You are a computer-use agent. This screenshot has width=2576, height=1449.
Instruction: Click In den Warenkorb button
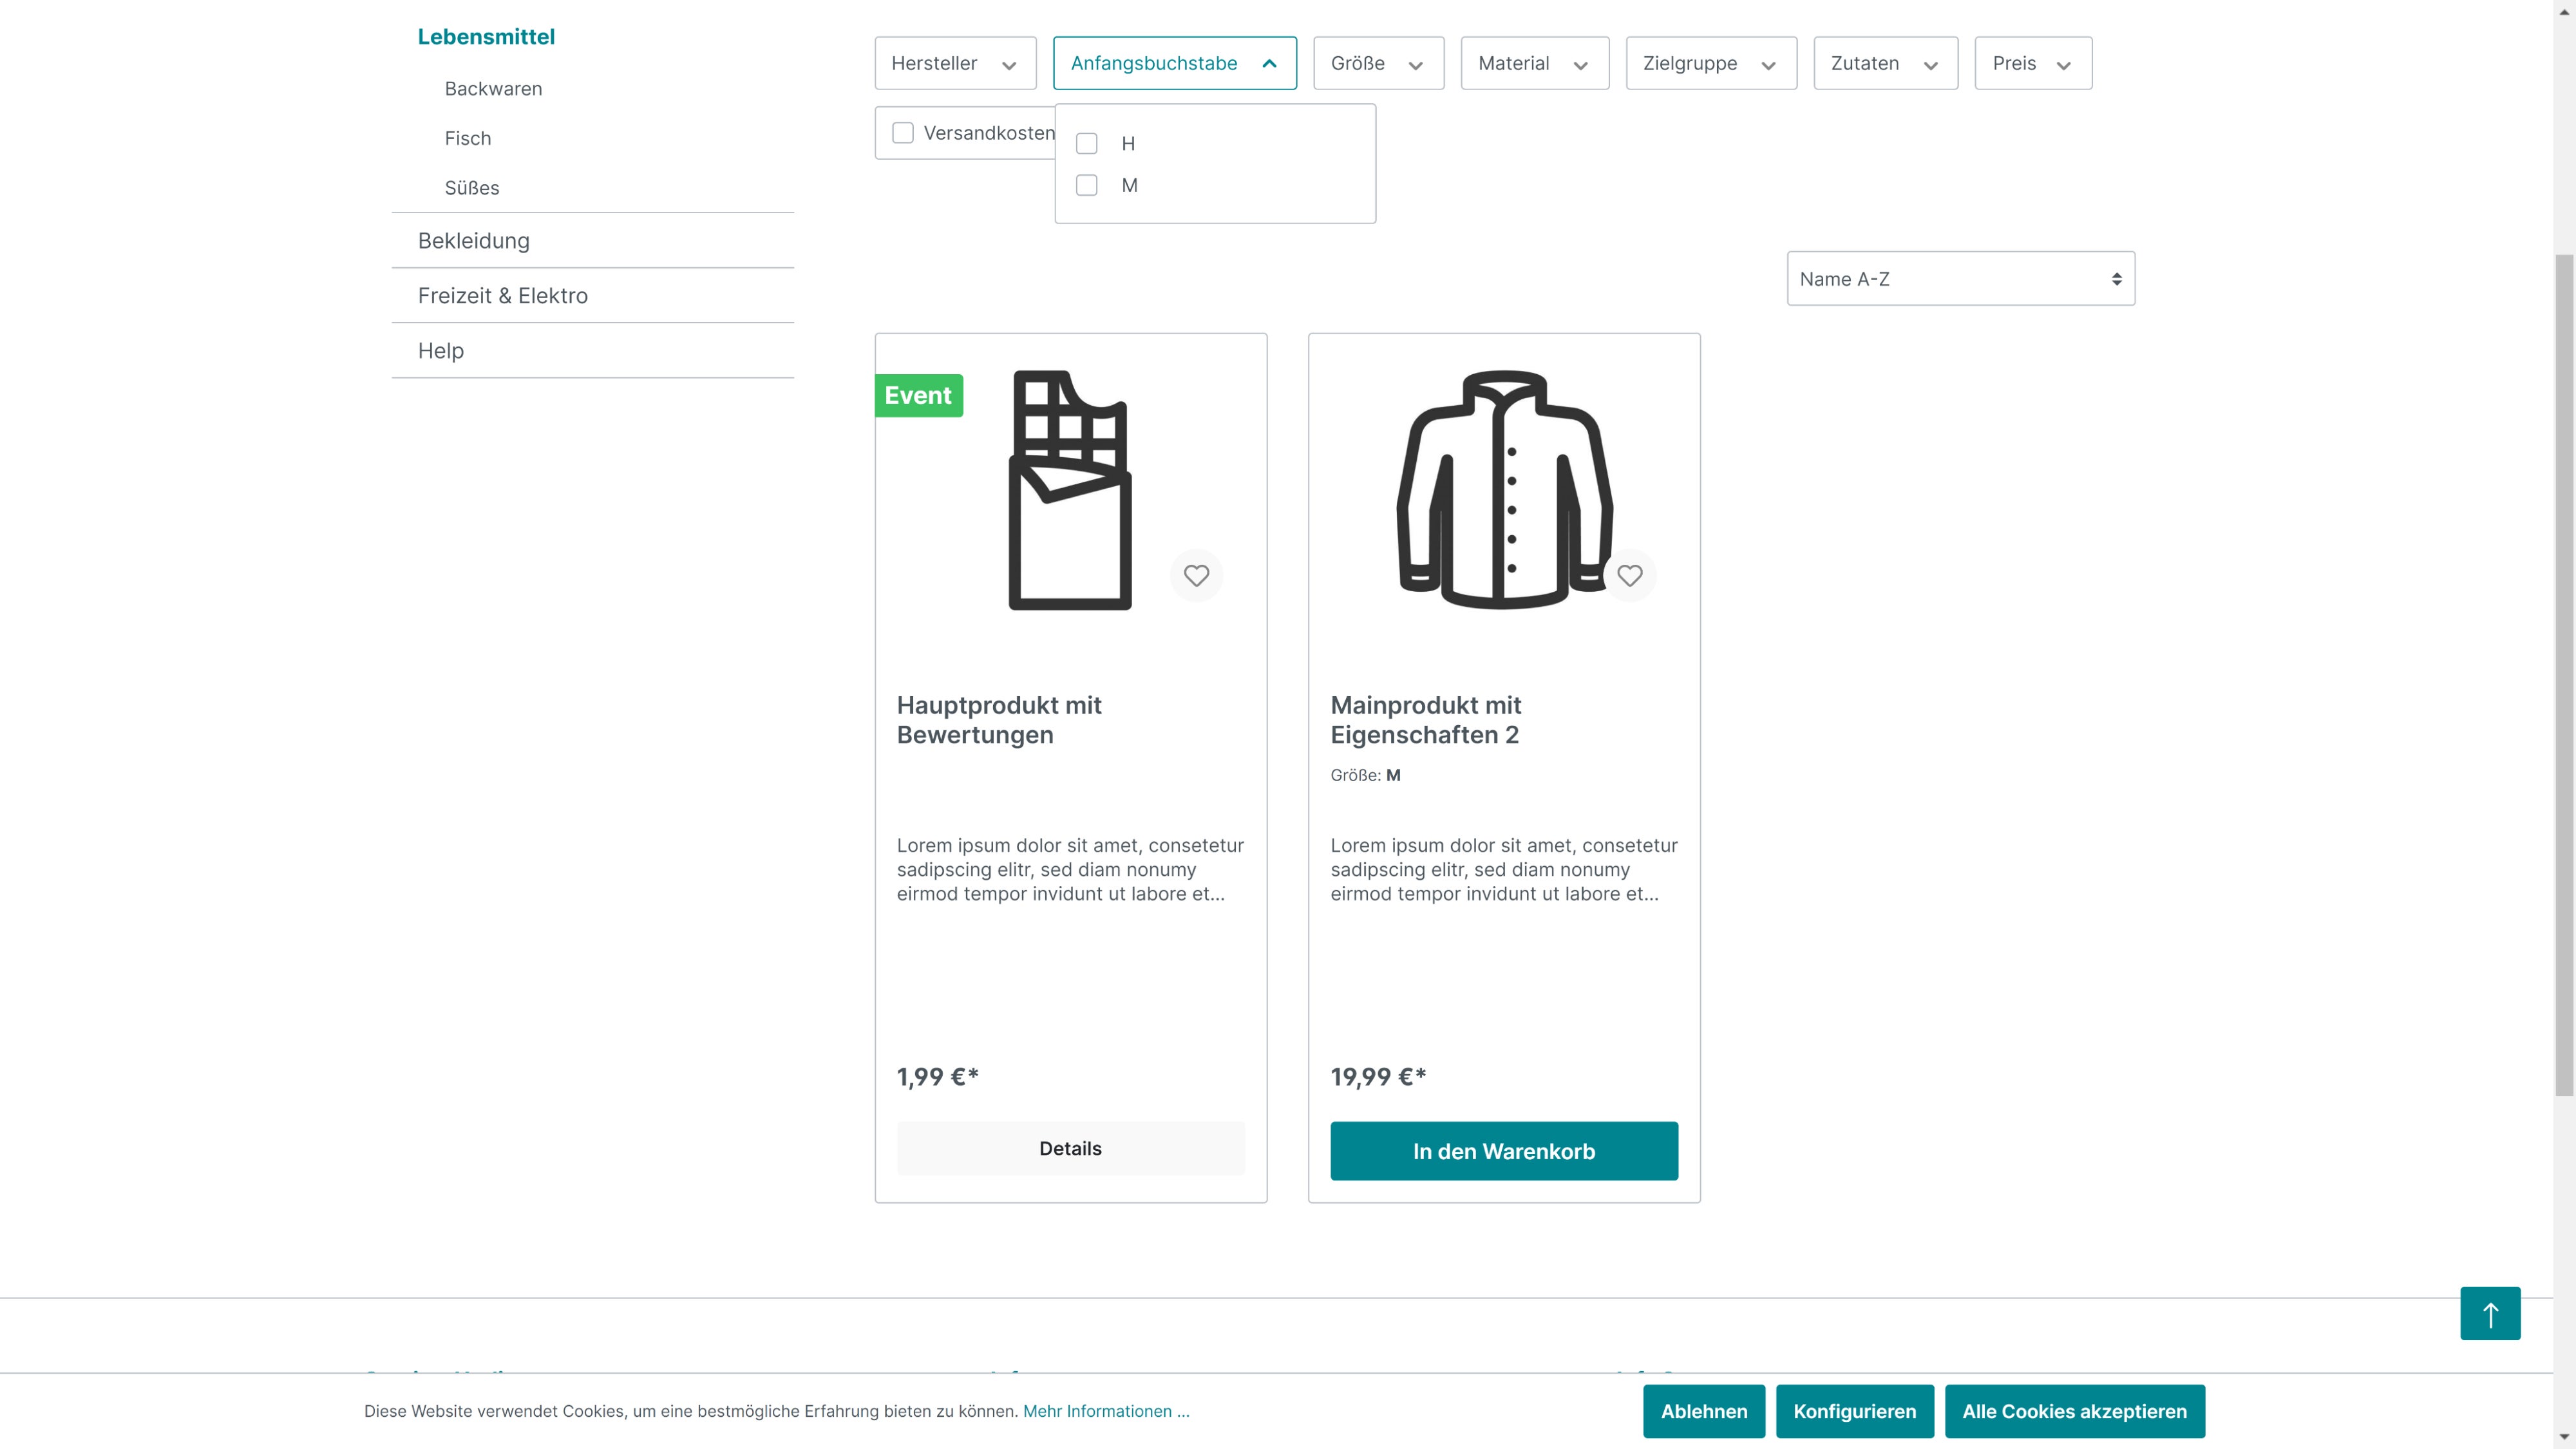(x=1504, y=1151)
